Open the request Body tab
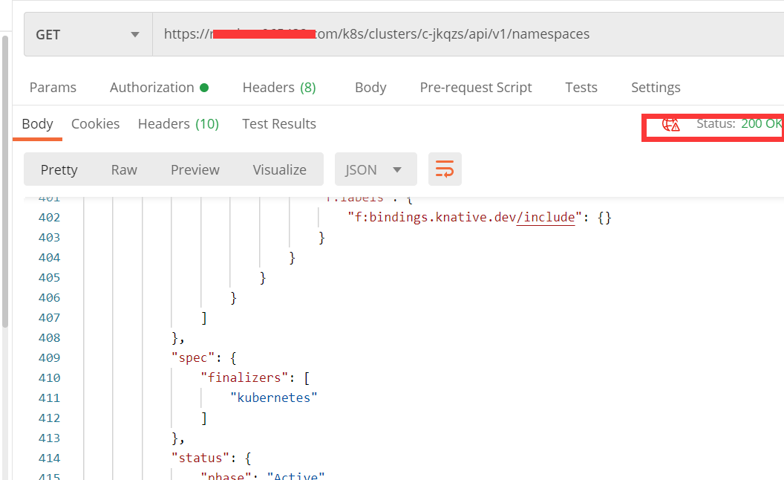The width and height of the screenshot is (784, 480). (x=370, y=87)
